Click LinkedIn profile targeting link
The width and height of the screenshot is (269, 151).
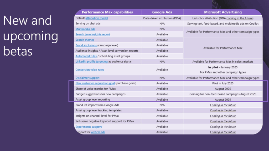click(91, 61)
